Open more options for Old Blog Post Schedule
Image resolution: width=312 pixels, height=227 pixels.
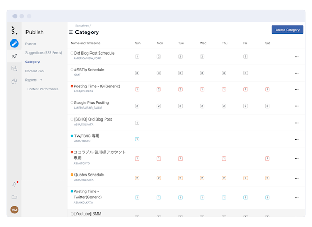point(296,56)
